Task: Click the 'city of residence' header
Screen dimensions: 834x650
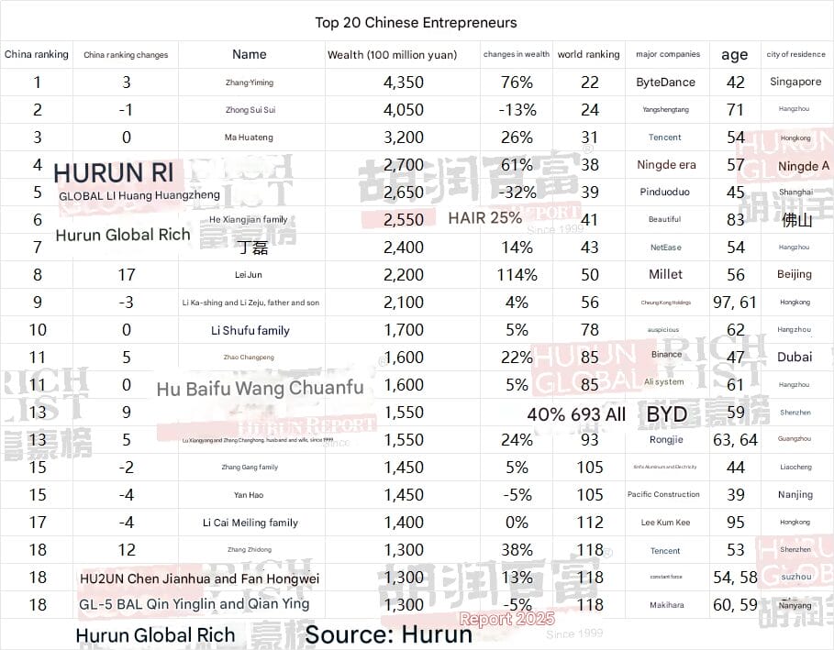Action: [x=795, y=54]
